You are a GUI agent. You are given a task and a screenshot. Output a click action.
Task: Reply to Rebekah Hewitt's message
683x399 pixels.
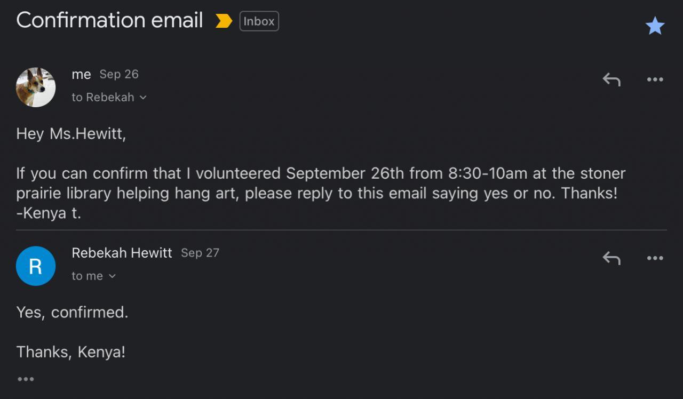(611, 258)
